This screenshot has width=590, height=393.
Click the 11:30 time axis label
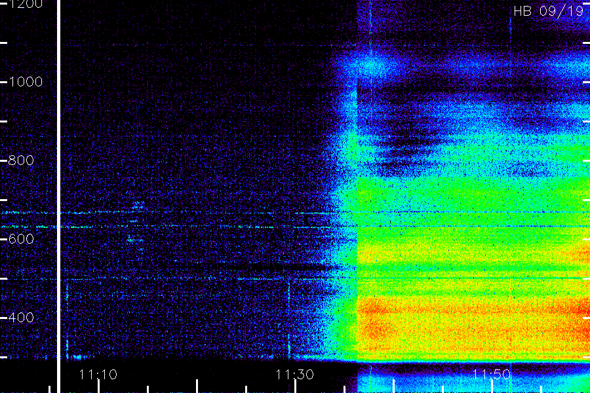click(294, 375)
